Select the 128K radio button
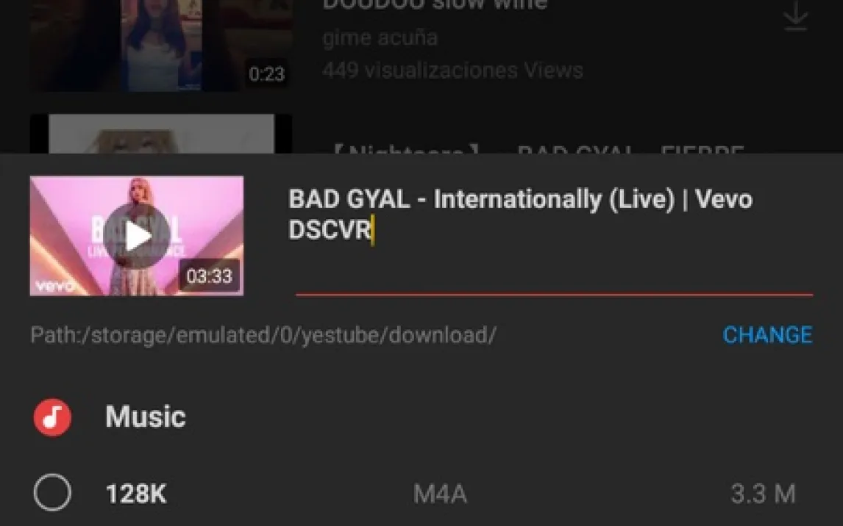 [x=52, y=492]
